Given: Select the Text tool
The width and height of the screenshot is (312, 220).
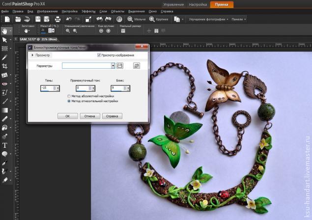Looking at the screenshot, I should coord(5,145).
